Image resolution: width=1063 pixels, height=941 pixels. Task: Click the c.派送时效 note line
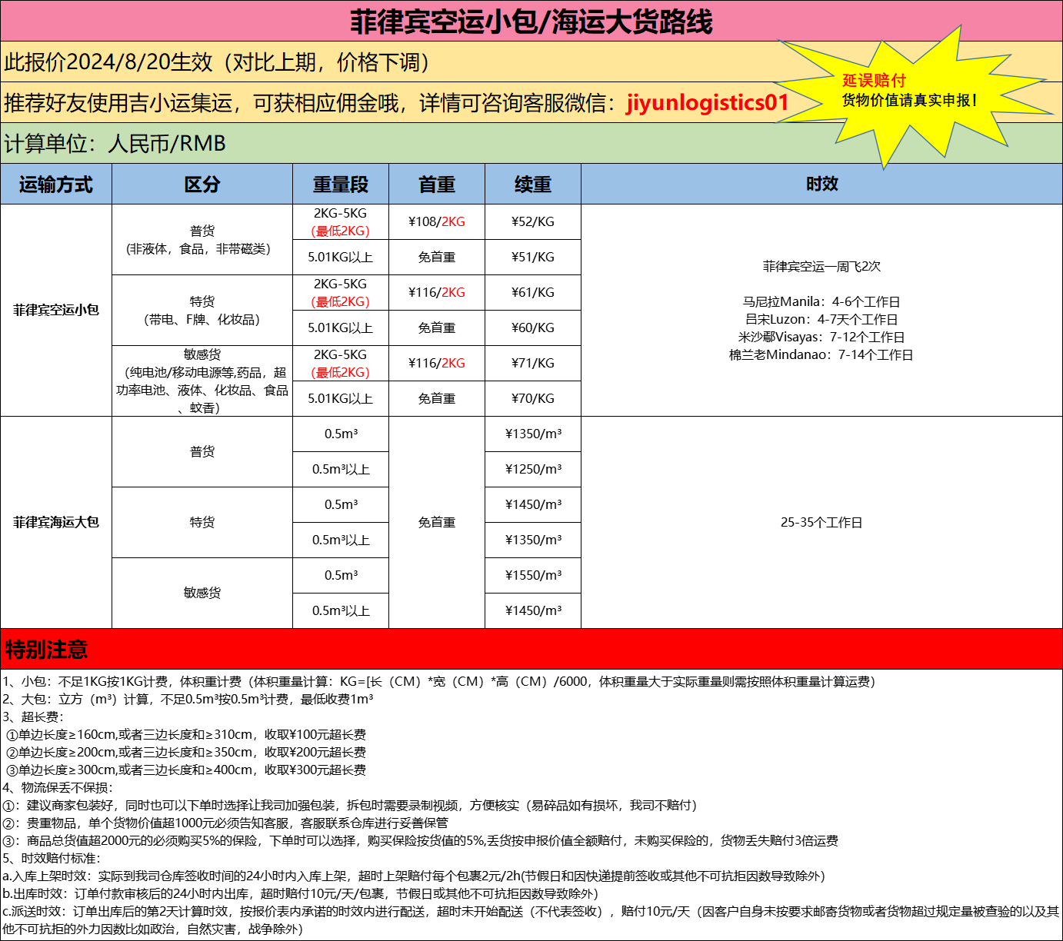click(531, 919)
